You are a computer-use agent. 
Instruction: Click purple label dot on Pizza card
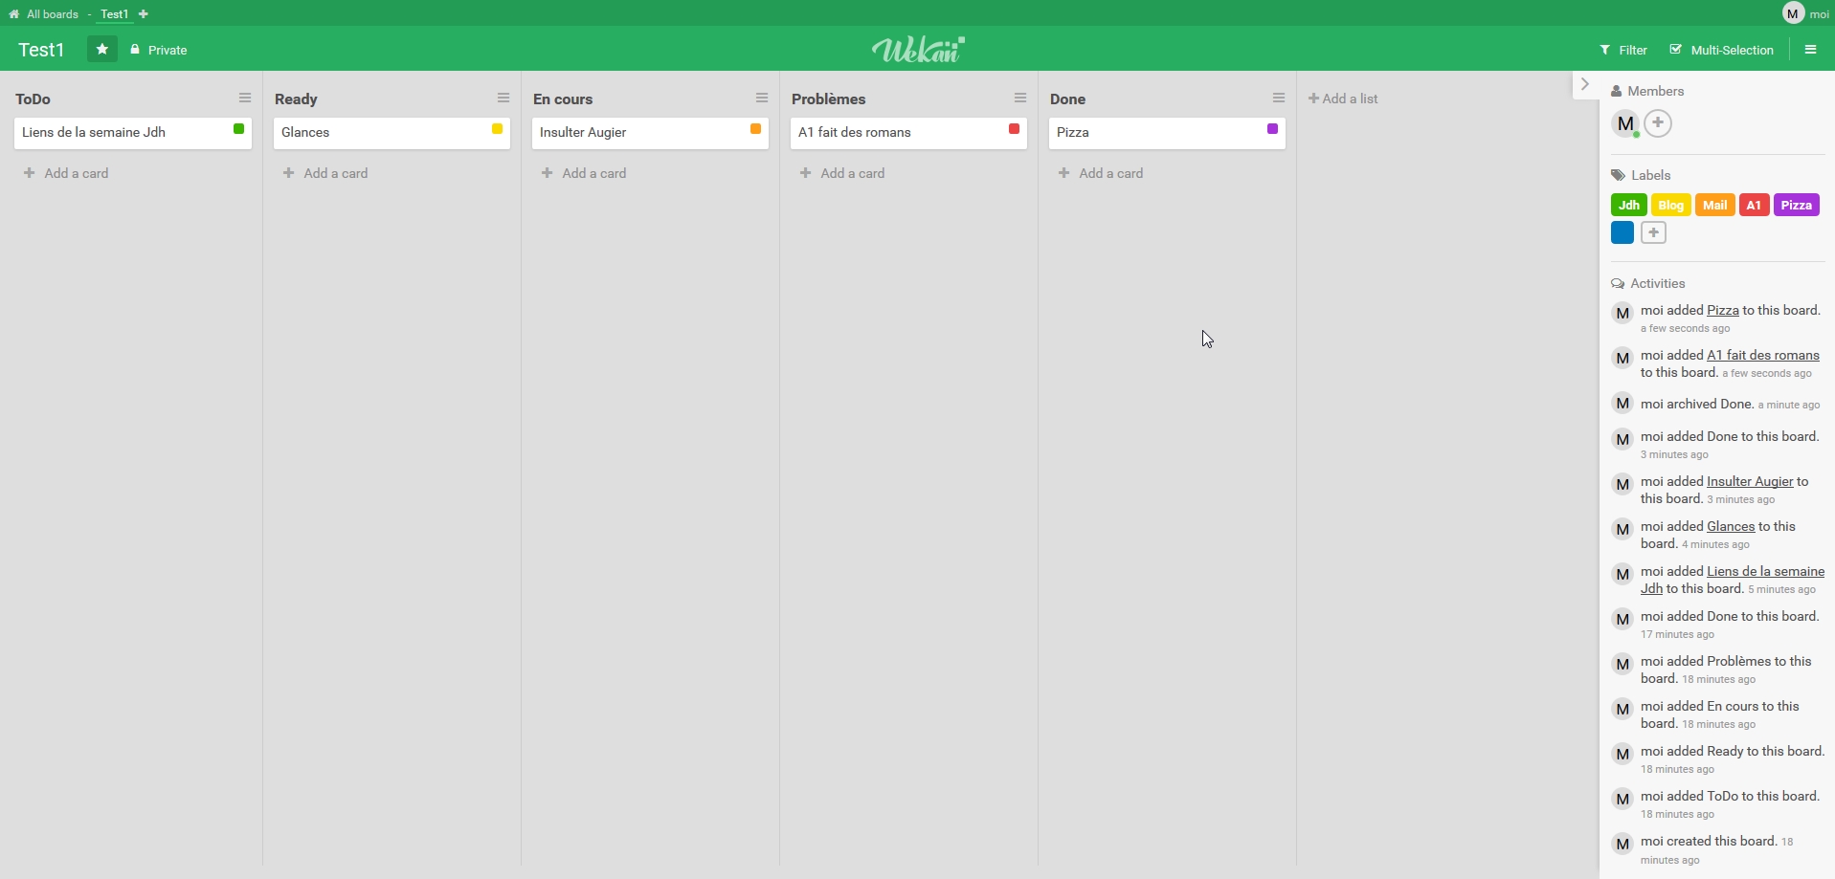coord(1273,129)
